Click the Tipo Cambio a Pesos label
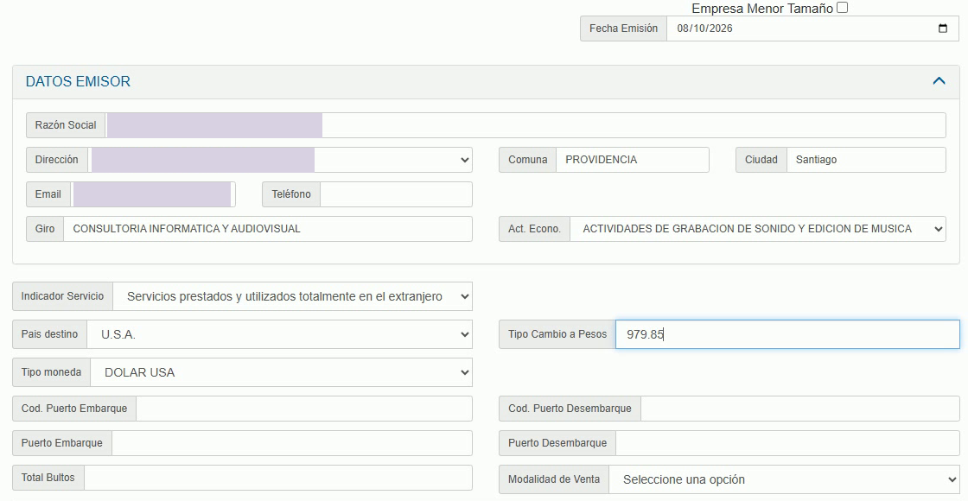968x501 pixels. point(557,334)
